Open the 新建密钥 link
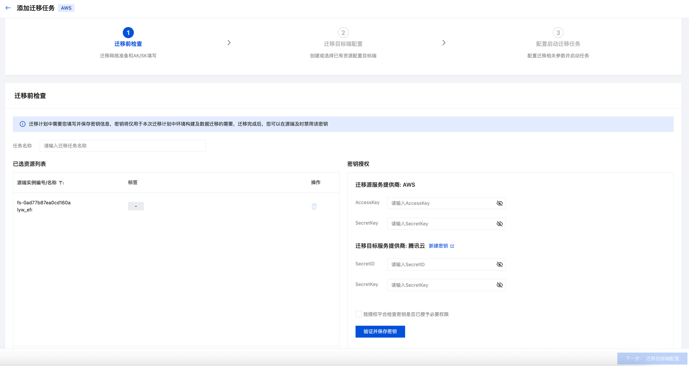689x366 pixels. pos(438,246)
